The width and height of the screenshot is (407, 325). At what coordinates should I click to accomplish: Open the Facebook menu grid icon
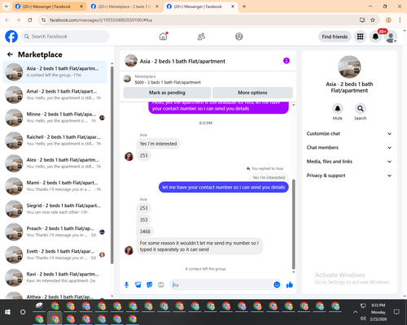tap(360, 37)
